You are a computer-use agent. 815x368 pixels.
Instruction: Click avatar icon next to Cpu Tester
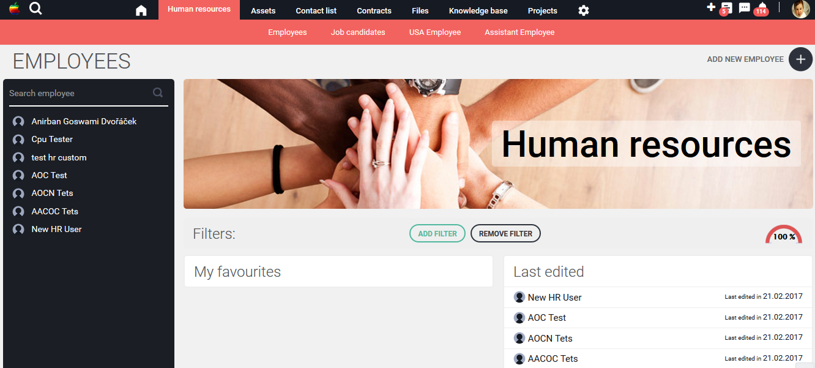pos(18,140)
